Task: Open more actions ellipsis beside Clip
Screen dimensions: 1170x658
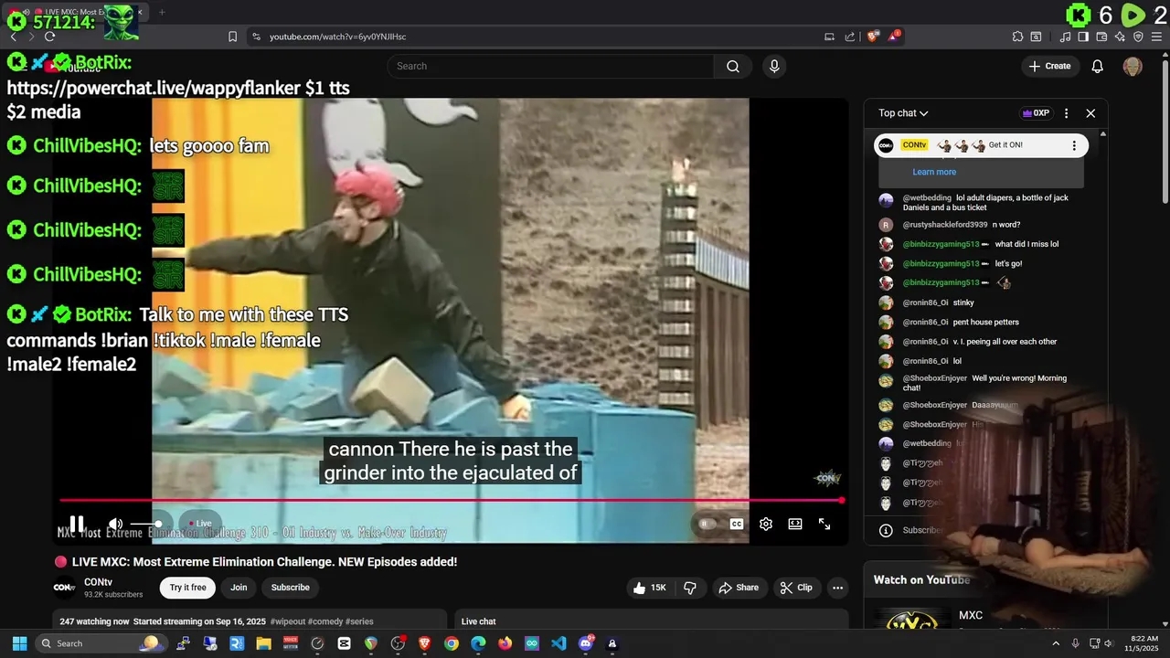Action: (837, 588)
